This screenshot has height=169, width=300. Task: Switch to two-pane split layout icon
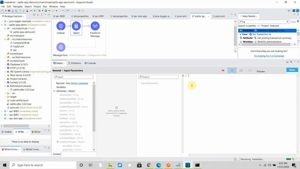232,70
